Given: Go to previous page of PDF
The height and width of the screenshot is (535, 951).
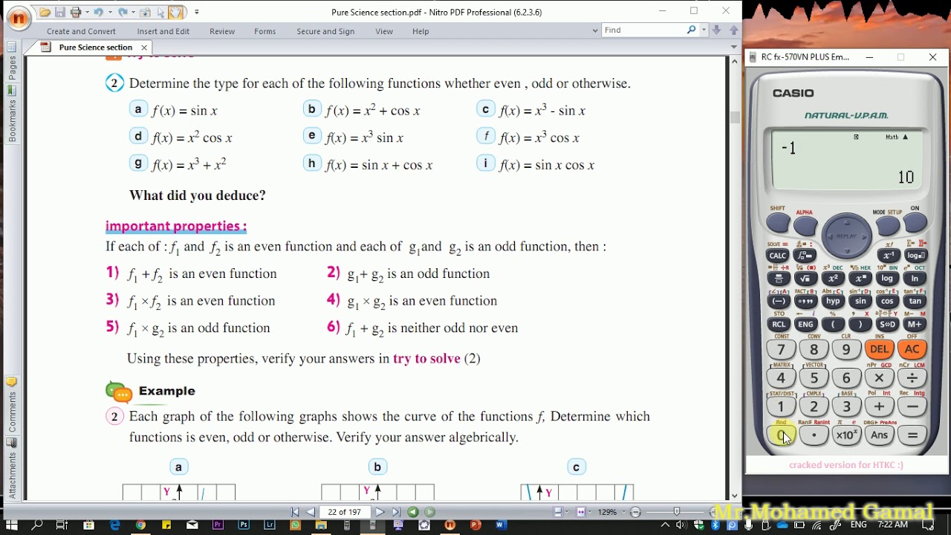Looking at the screenshot, I should pos(310,512).
